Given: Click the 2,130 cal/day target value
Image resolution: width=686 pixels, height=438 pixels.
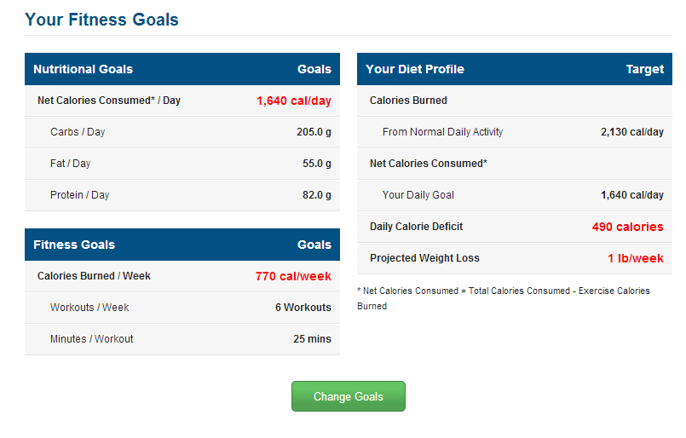Looking at the screenshot, I should tap(631, 132).
